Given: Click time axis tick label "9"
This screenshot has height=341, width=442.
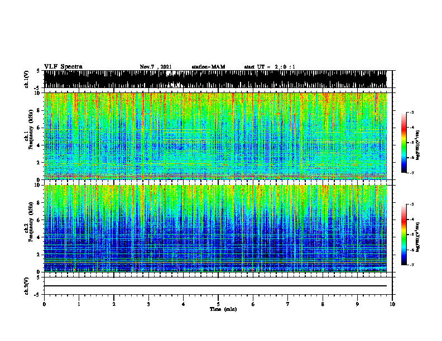Looking at the screenshot, I should pos(357,304).
